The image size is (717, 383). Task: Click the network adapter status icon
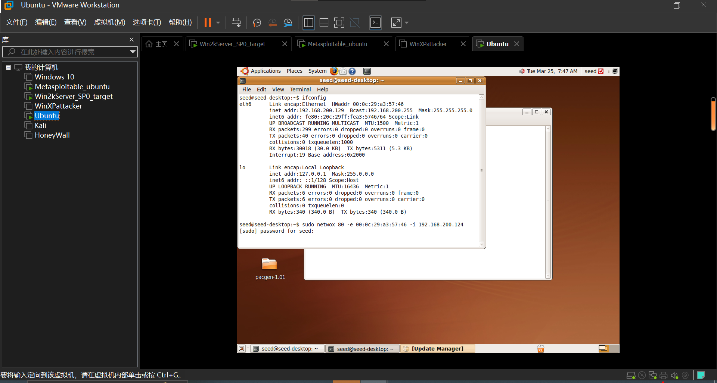tap(653, 375)
